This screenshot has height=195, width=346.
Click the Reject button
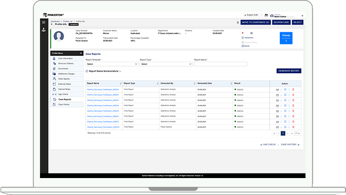coord(297,22)
